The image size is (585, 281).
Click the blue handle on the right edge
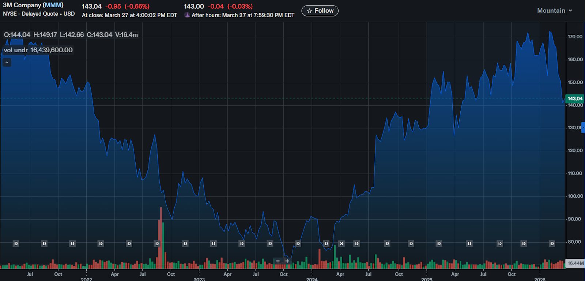click(583, 128)
